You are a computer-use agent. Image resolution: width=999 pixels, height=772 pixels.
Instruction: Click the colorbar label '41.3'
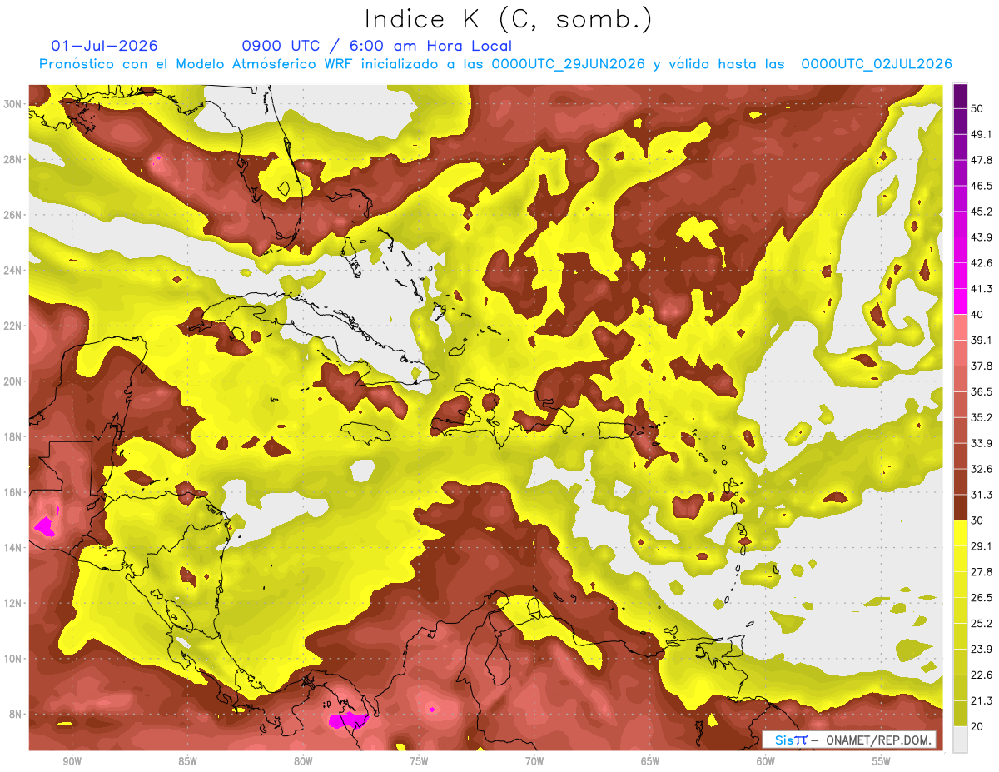[x=981, y=289]
